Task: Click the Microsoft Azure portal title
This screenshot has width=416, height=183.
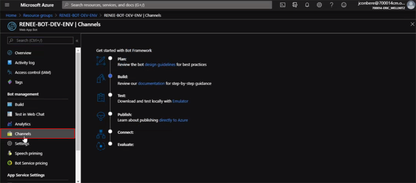Action: [37, 5]
